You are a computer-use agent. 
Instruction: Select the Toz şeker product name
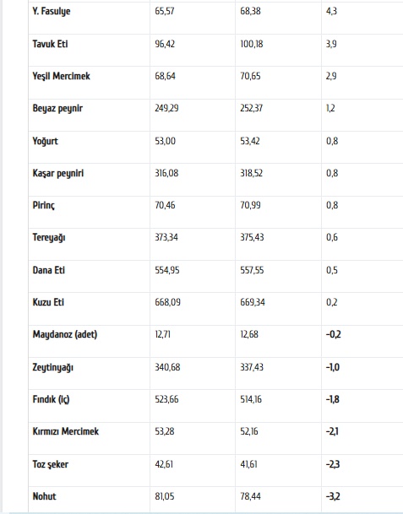tap(50, 464)
